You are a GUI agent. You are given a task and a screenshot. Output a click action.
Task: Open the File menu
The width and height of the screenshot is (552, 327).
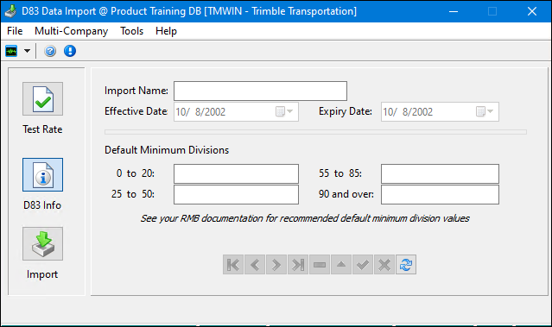15,31
